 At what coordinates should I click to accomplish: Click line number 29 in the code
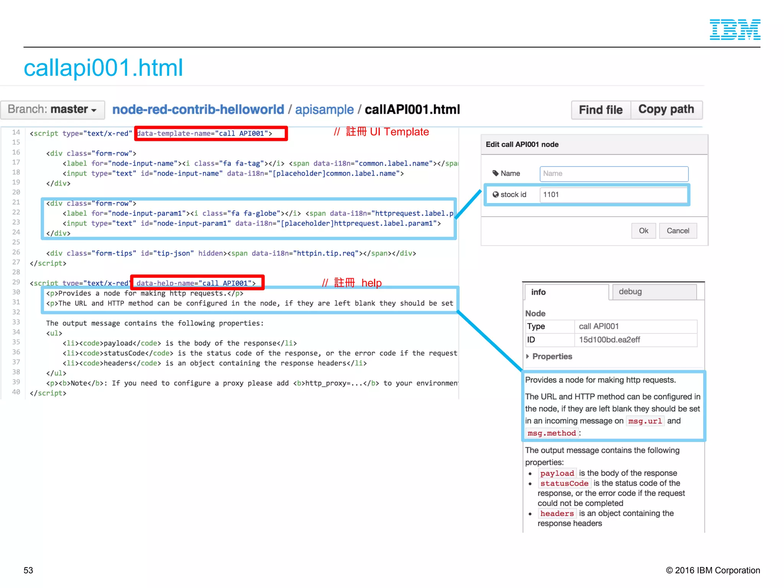pyautogui.click(x=16, y=282)
